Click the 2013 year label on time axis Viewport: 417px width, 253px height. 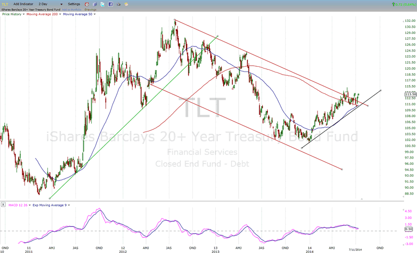pos(215,251)
